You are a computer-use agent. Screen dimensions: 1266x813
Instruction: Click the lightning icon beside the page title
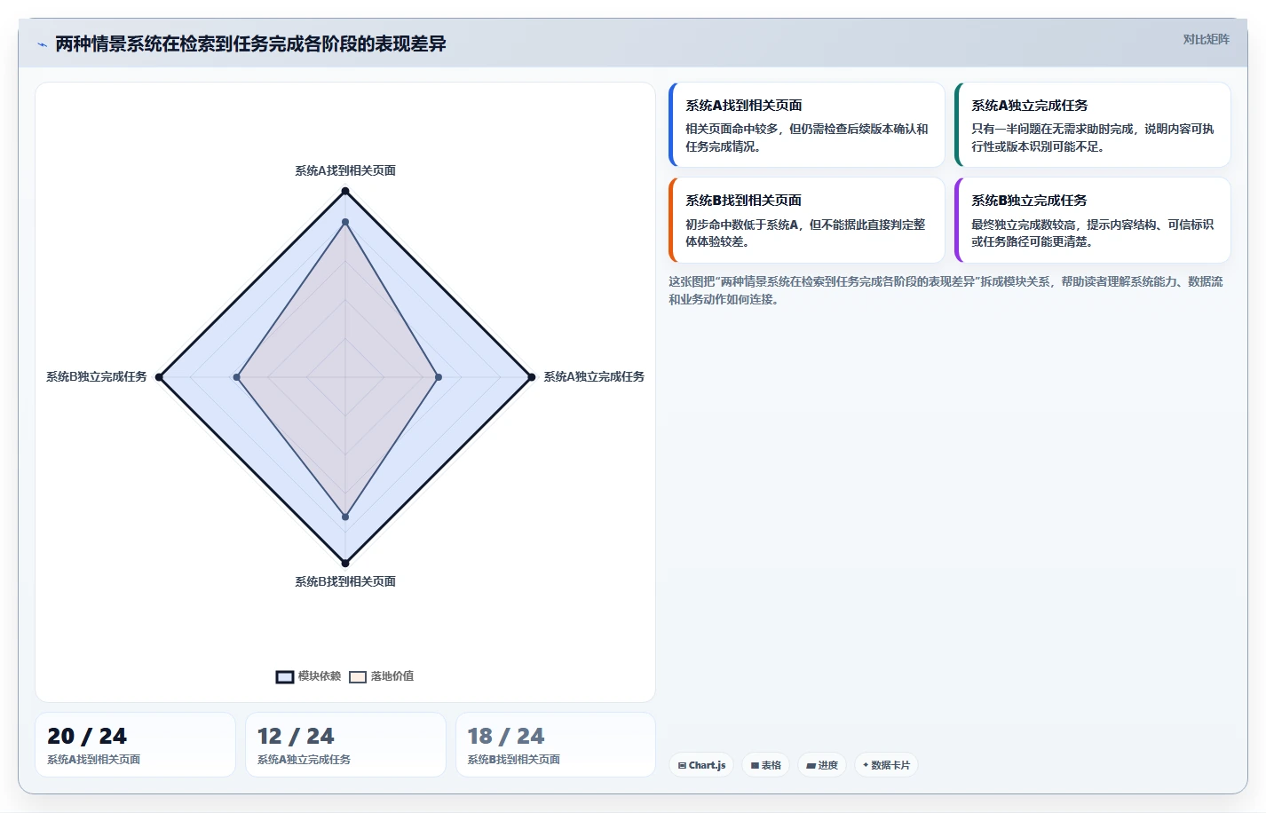coord(42,44)
